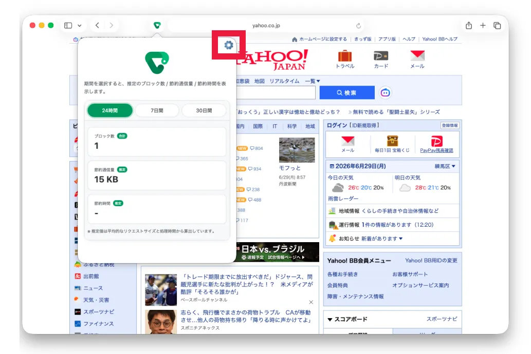Open 地域情報 link
This screenshot has width=531, height=354.
click(349, 211)
